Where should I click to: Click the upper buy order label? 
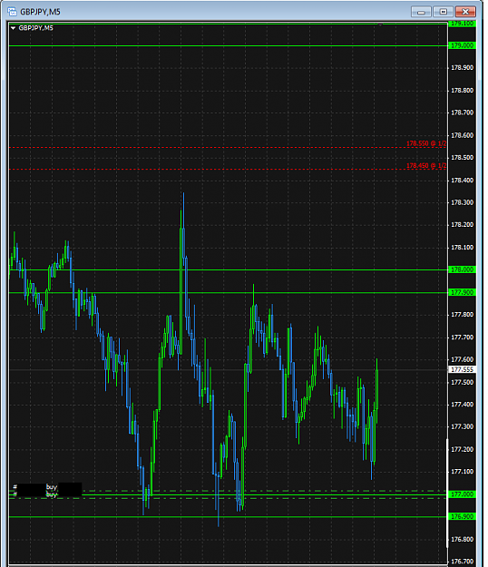[x=52, y=487]
